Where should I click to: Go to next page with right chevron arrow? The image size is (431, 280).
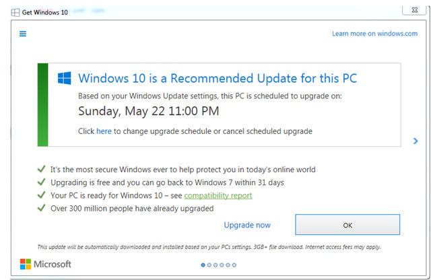click(416, 141)
